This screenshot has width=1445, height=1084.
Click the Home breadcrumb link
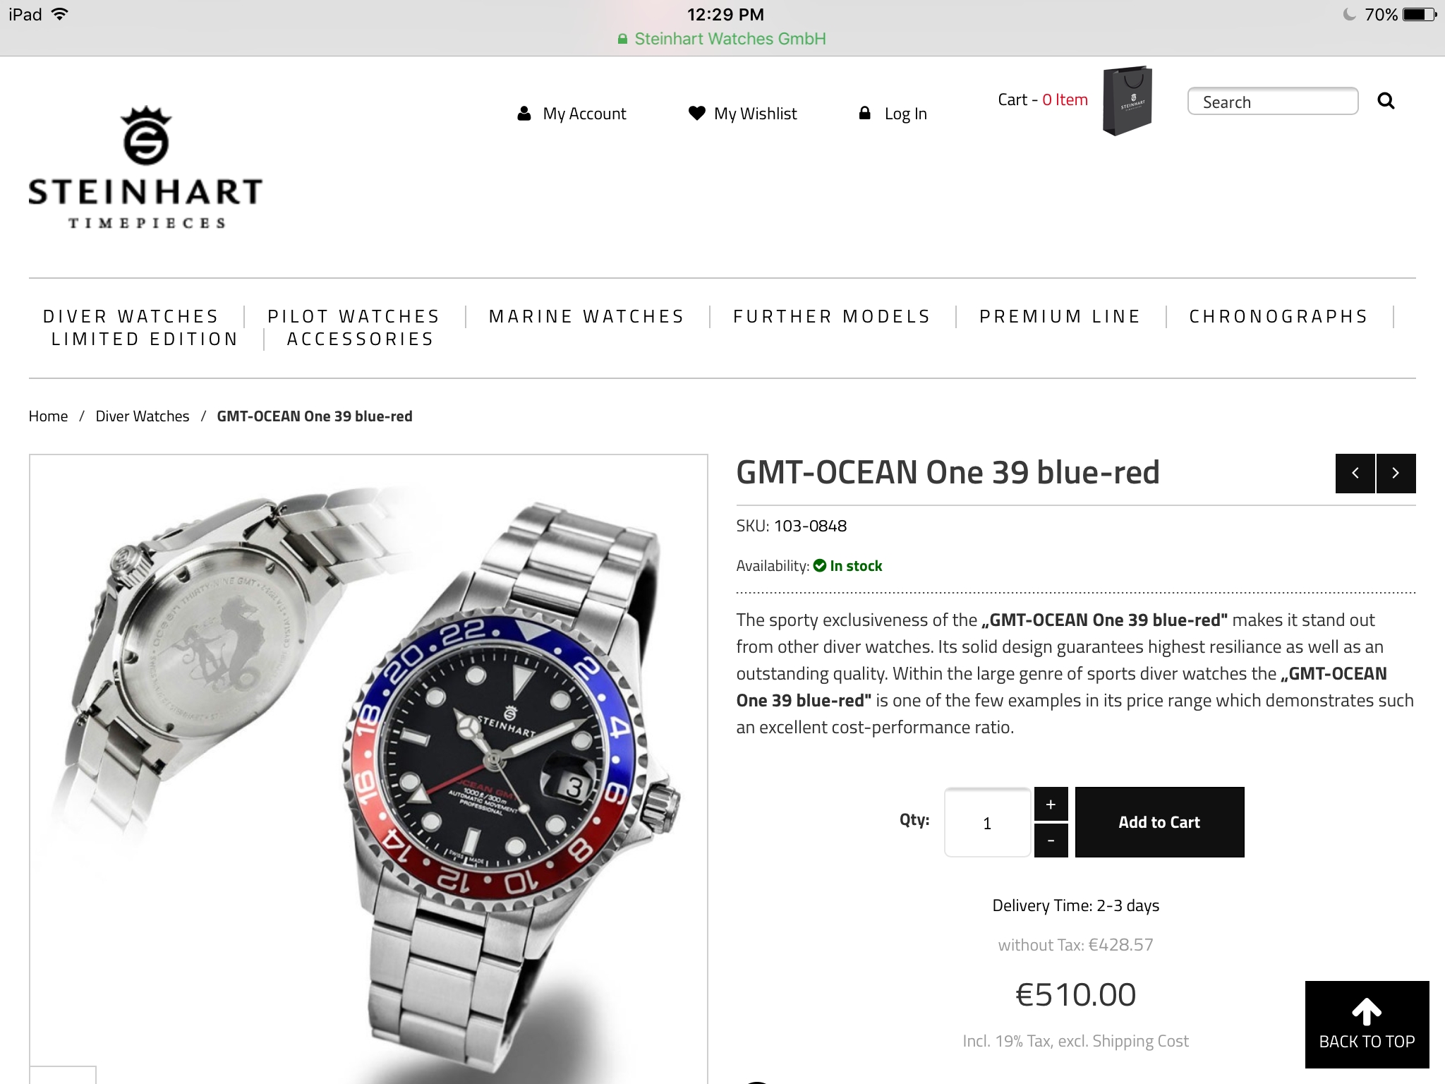pyautogui.click(x=48, y=416)
